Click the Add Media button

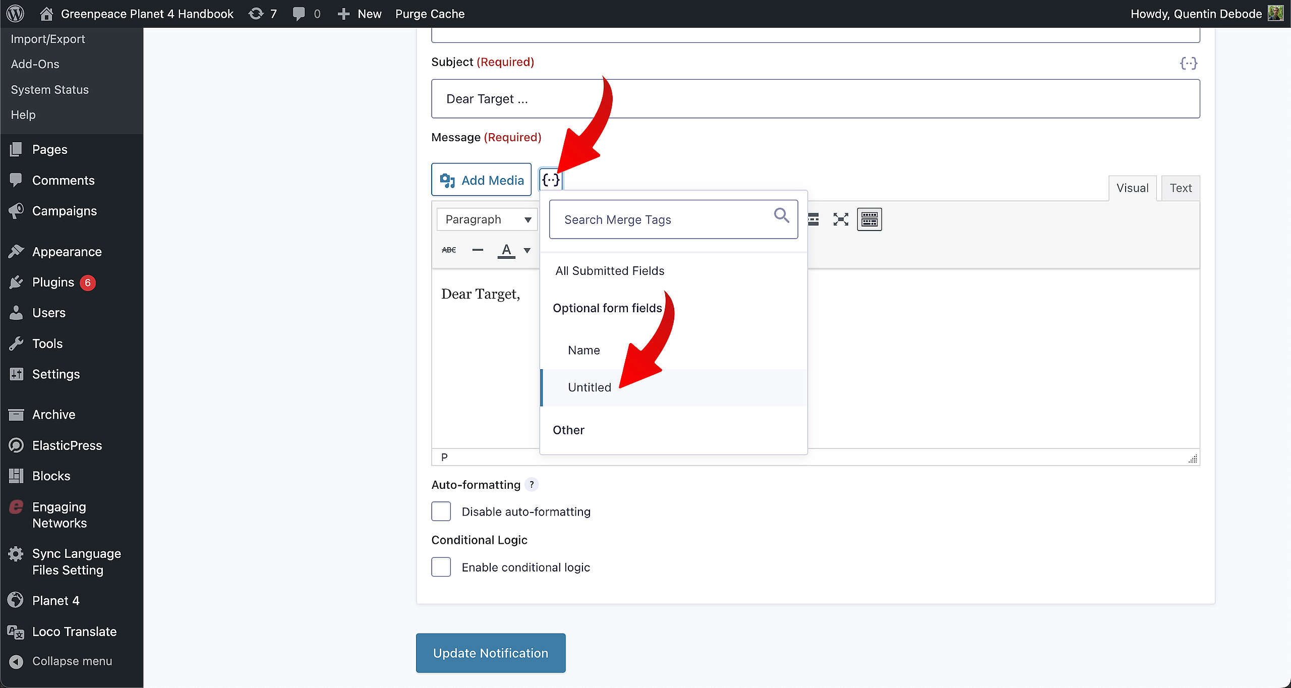pos(481,180)
